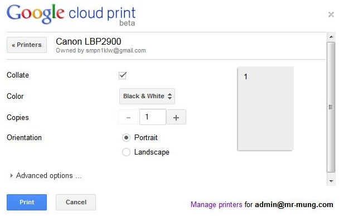Image resolution: width=344 pixels, height=216 pixels.
Task: Click the Collate label
Action: coord(18,75)
